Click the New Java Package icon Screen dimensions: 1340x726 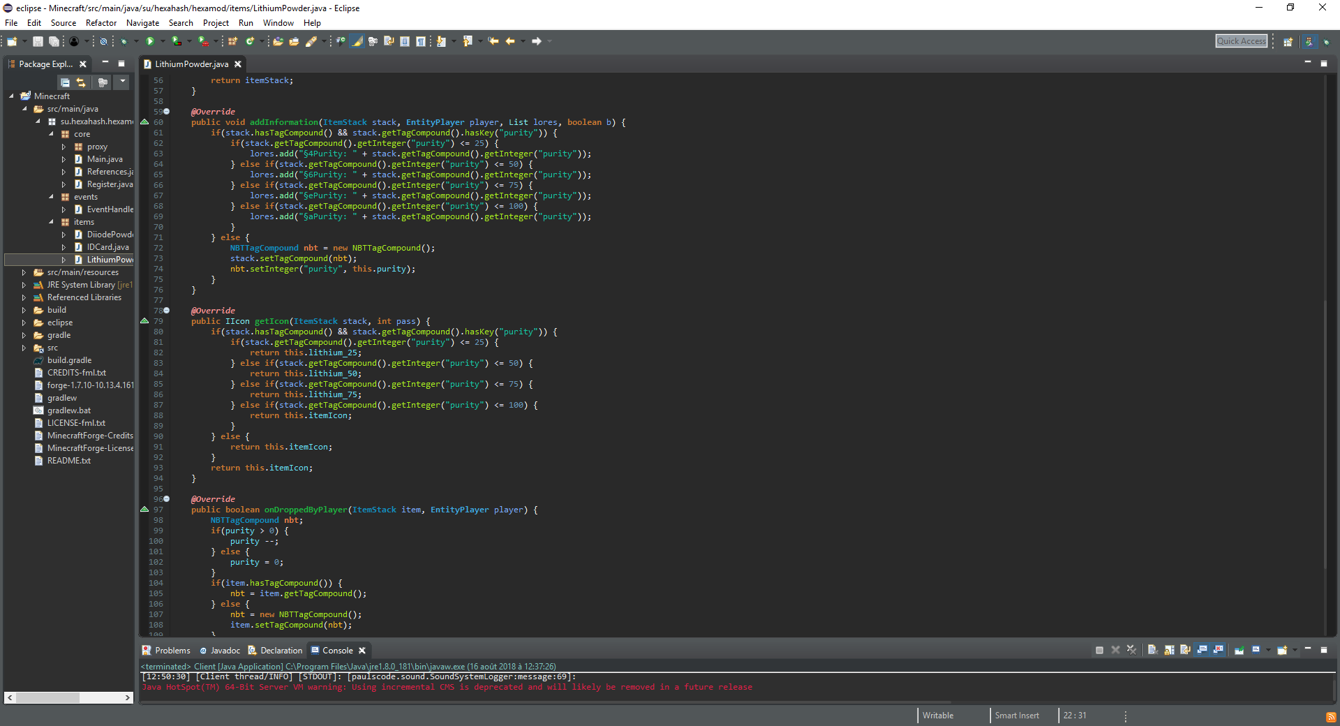tap(233, 42)
